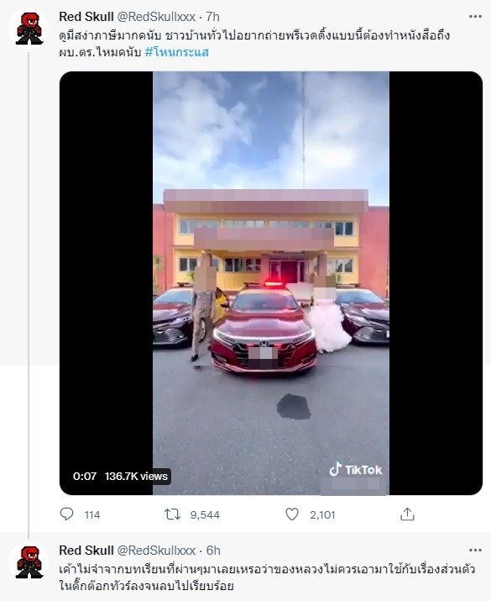
Task: Click the reply speech bubble icon
Action: pos(66,514)
